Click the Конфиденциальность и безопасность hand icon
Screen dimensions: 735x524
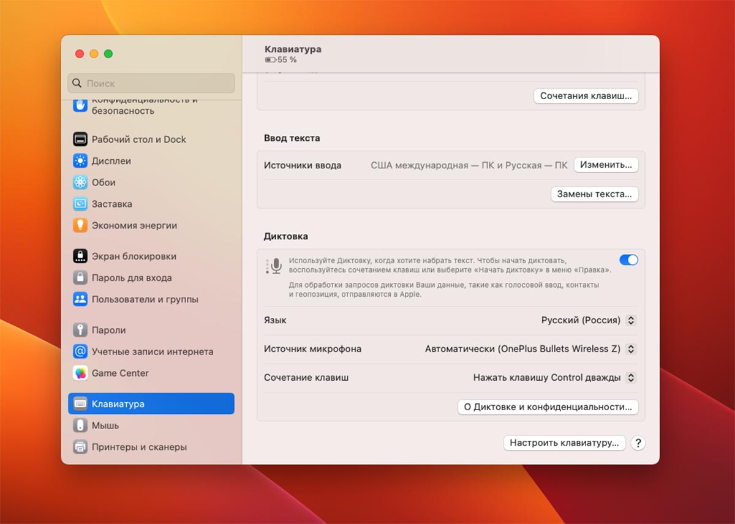coord(80,105)
